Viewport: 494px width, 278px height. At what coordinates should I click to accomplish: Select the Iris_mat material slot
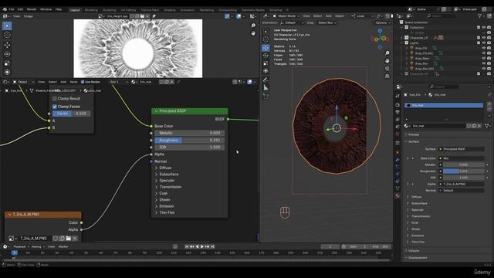[x=444, y=105]
